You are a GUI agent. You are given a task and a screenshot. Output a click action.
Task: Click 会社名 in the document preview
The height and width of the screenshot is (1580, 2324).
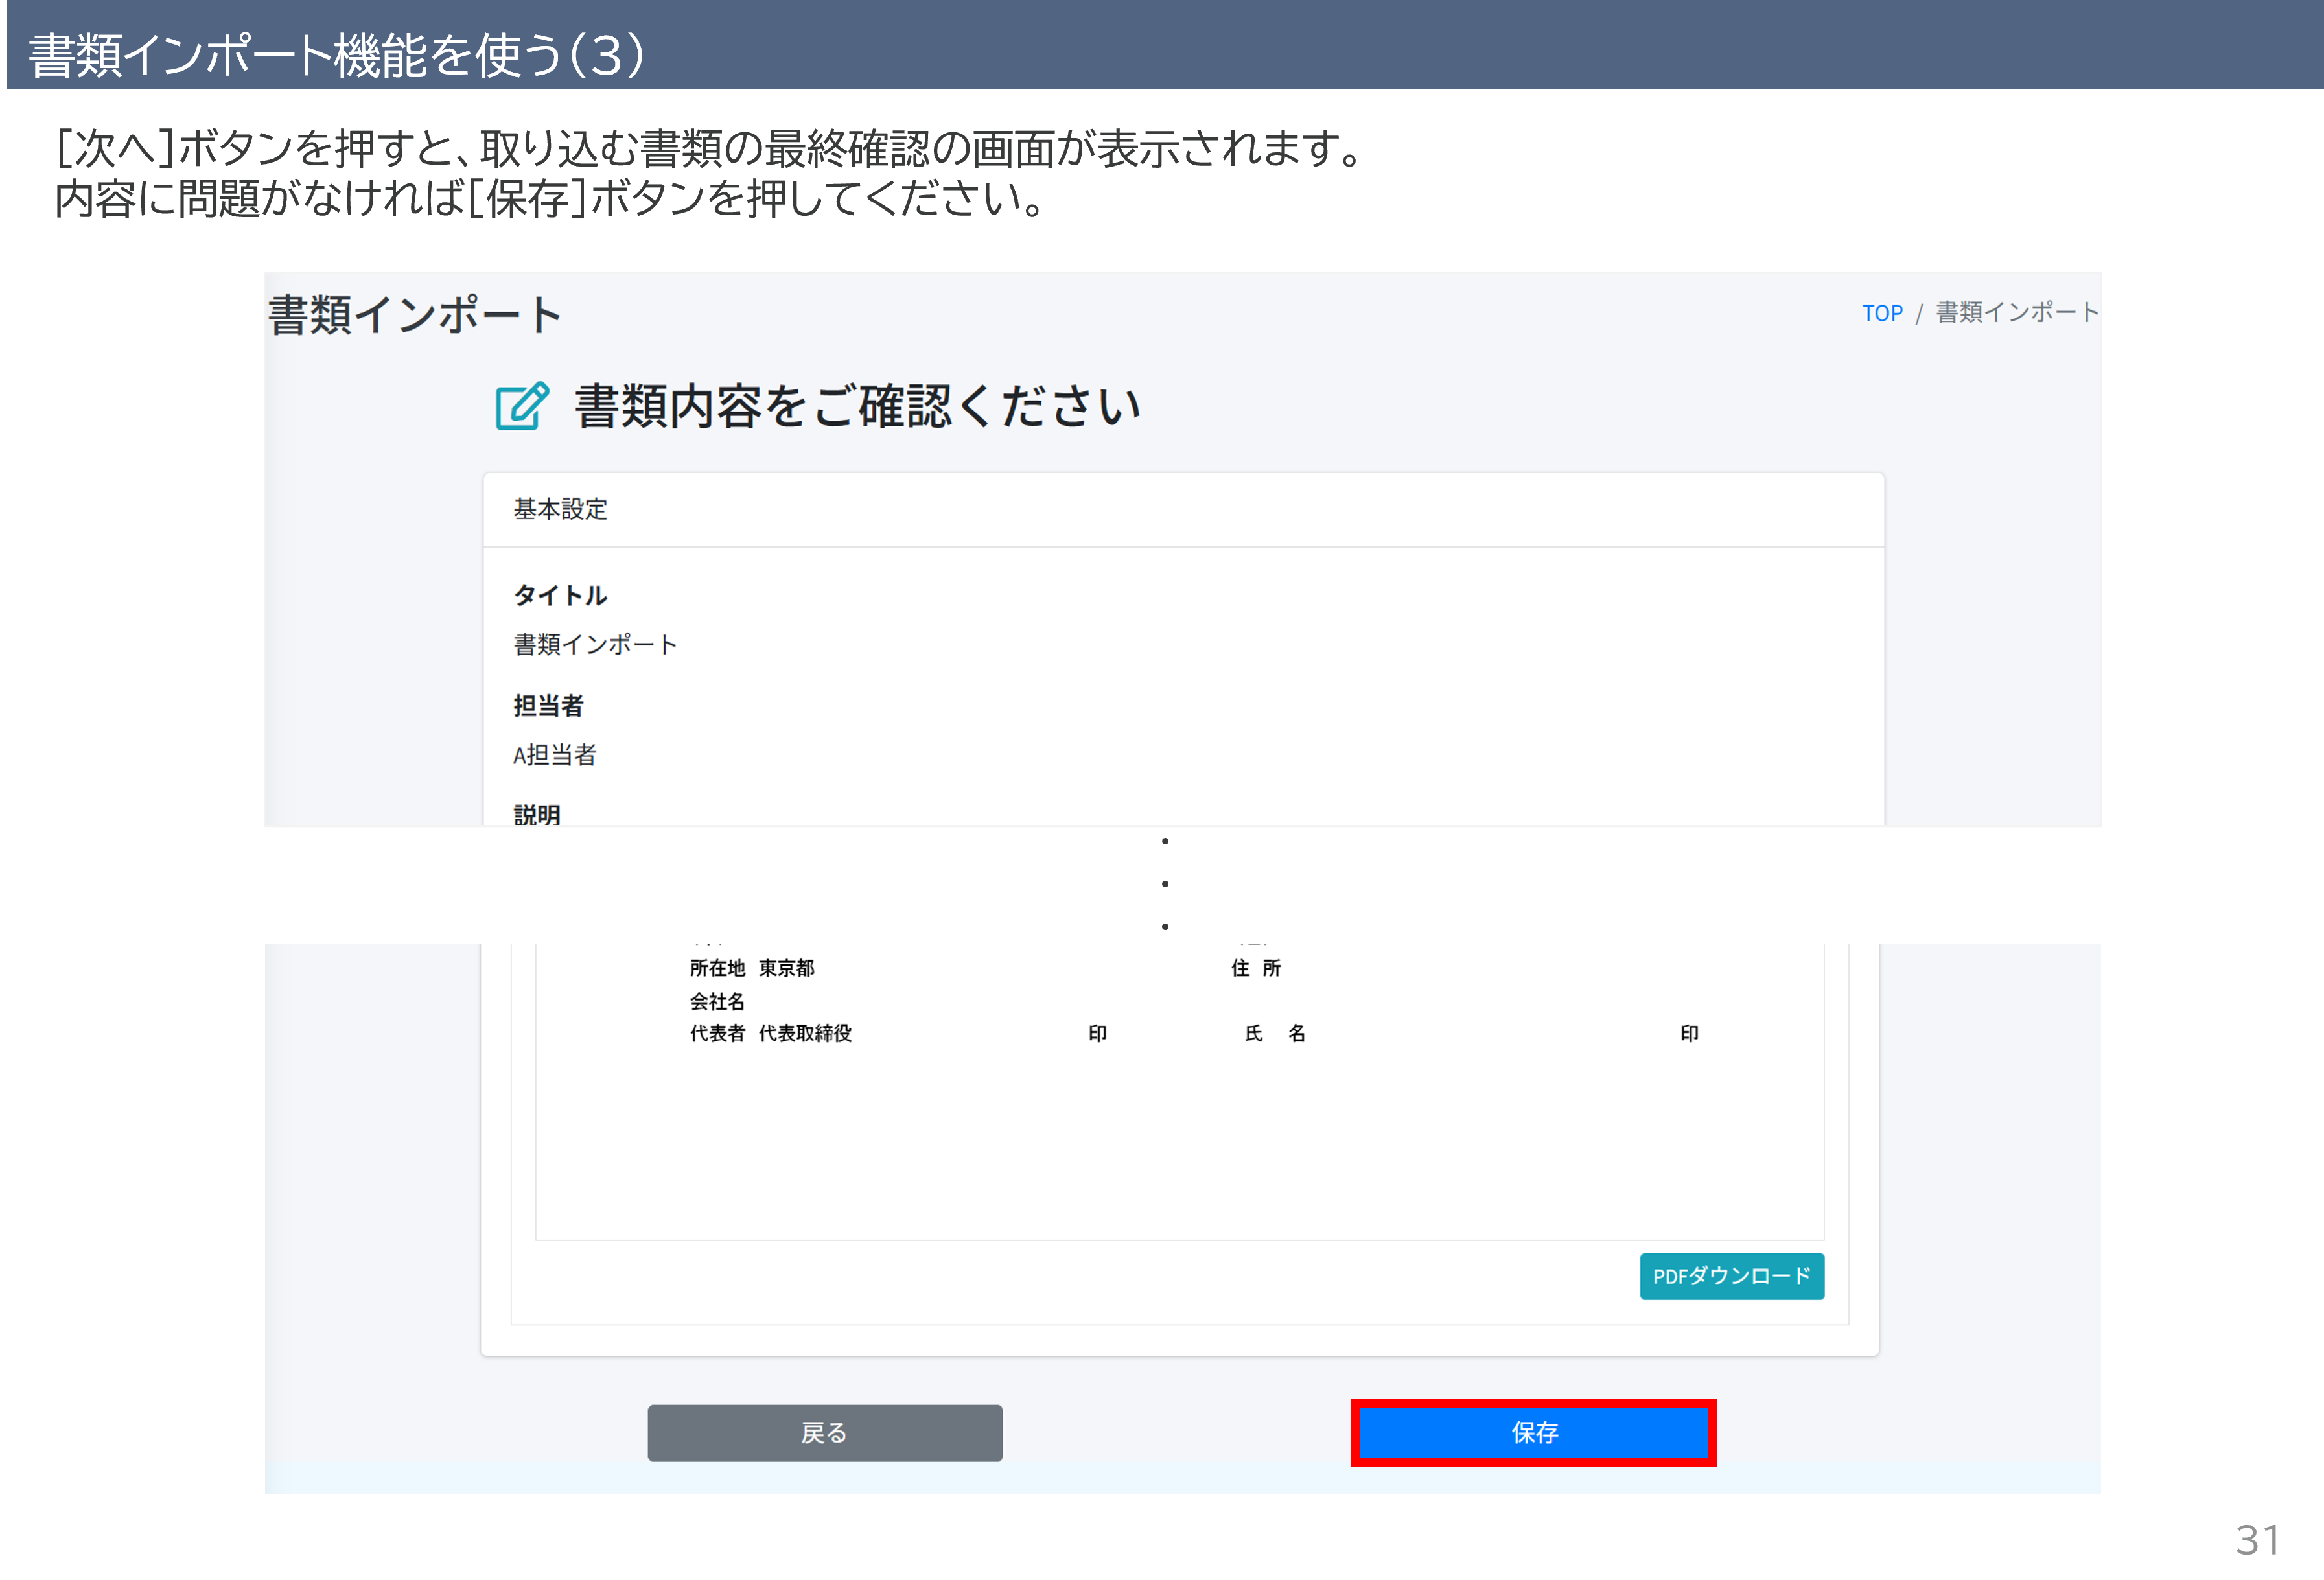click(717, 1001)
